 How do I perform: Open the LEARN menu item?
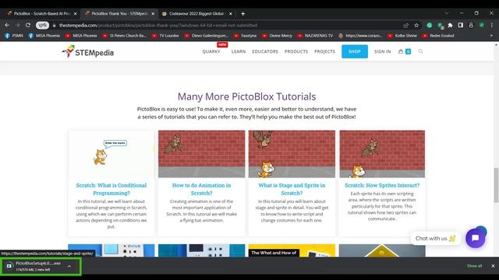[x=239, y=51]
